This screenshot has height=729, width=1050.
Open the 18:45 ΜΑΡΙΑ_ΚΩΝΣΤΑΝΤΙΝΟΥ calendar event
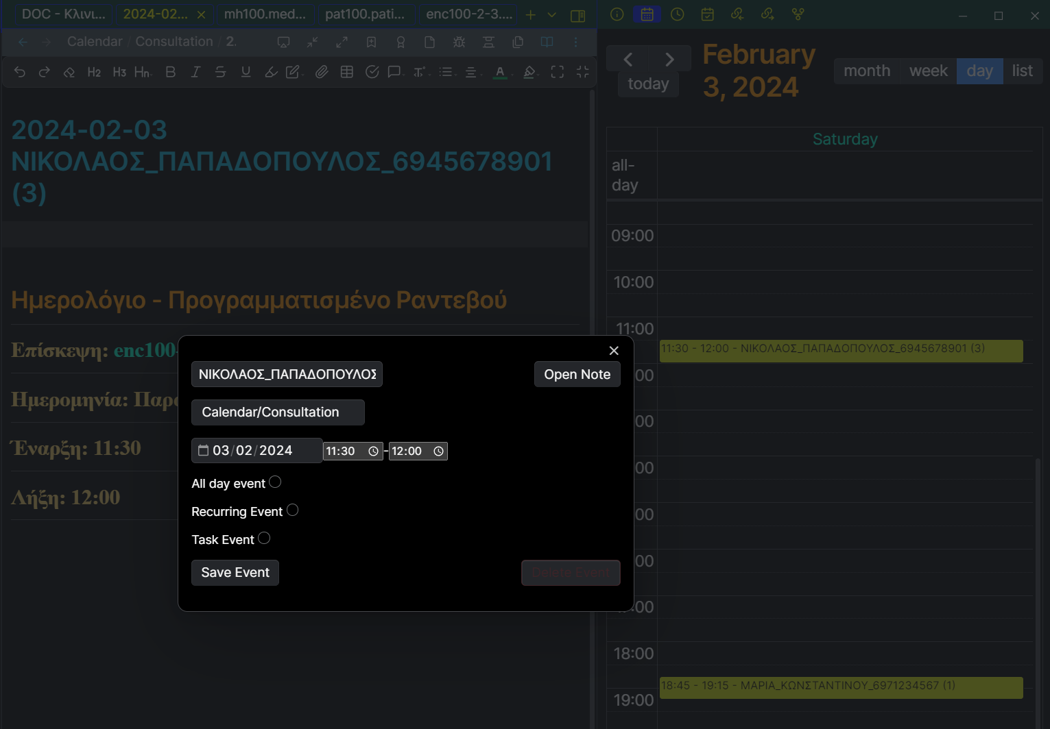841,688
